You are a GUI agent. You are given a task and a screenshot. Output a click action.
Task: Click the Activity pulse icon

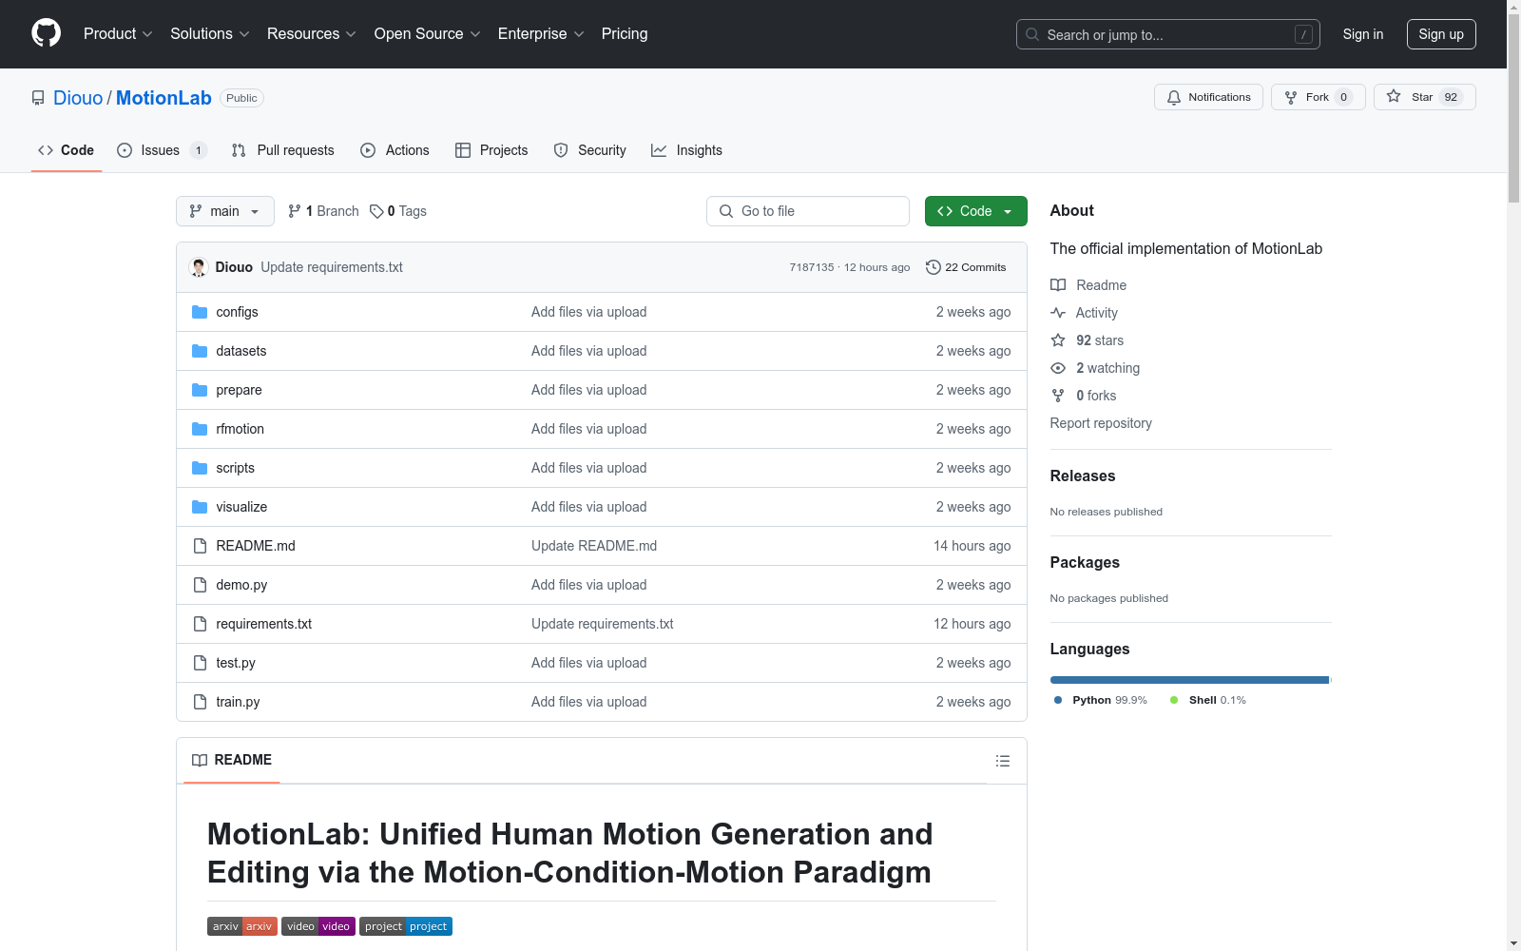coord(1058,313)
